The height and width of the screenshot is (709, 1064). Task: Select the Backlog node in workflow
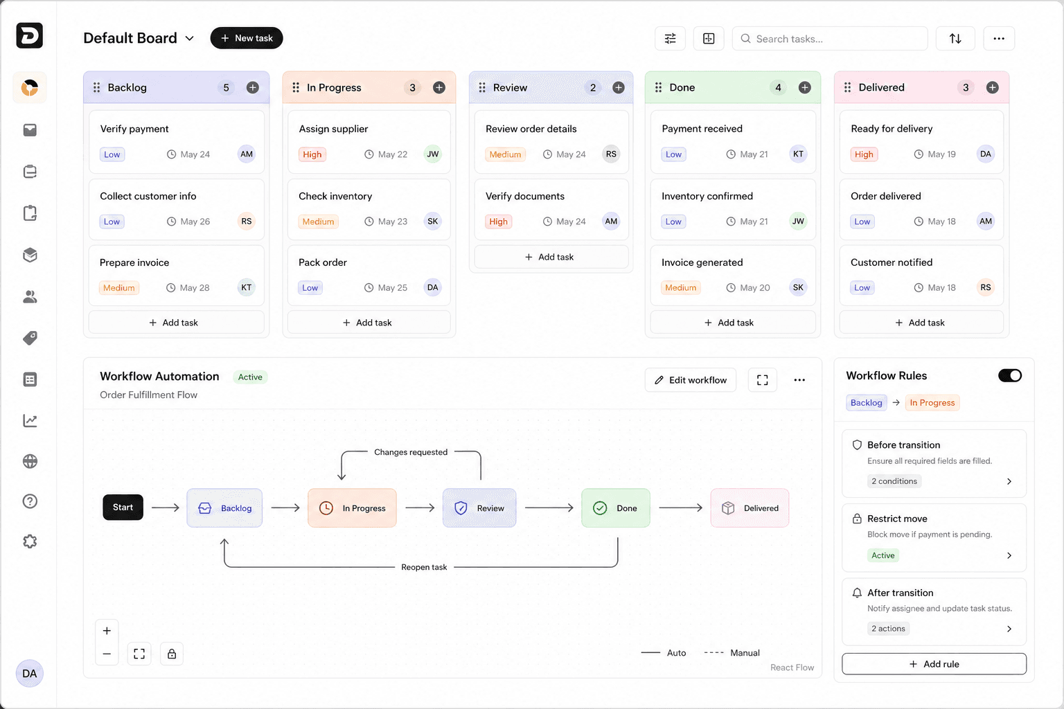pyautogui.click(x=224, y=508)
